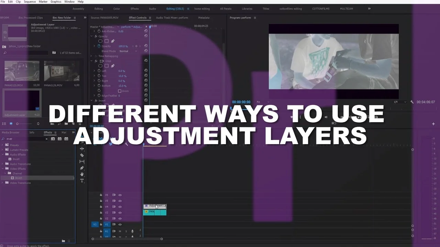Collapse the Crop effect section

coord(91,61)
